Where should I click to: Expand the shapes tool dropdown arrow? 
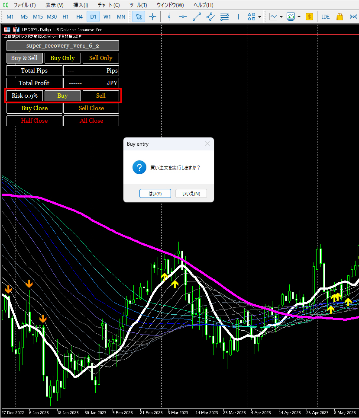260,17
